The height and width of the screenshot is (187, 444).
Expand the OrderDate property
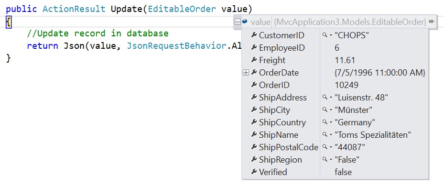246,73
